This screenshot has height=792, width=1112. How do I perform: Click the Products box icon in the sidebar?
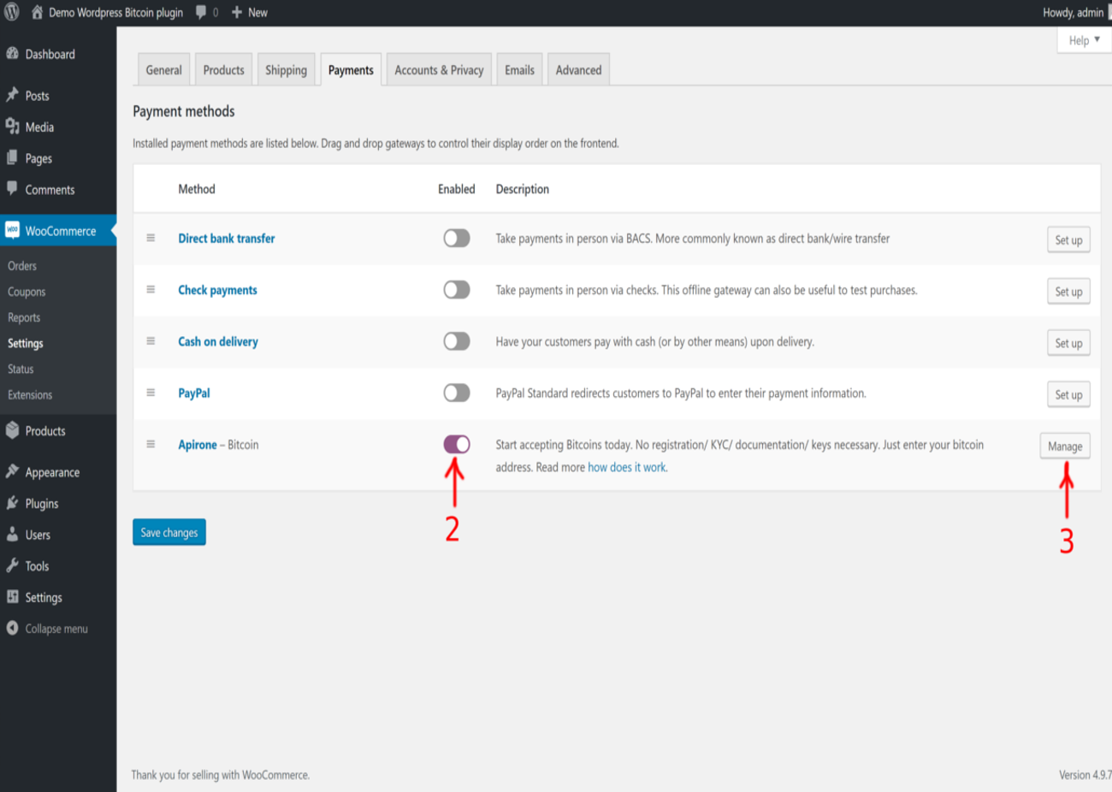(x=12, y=430)
